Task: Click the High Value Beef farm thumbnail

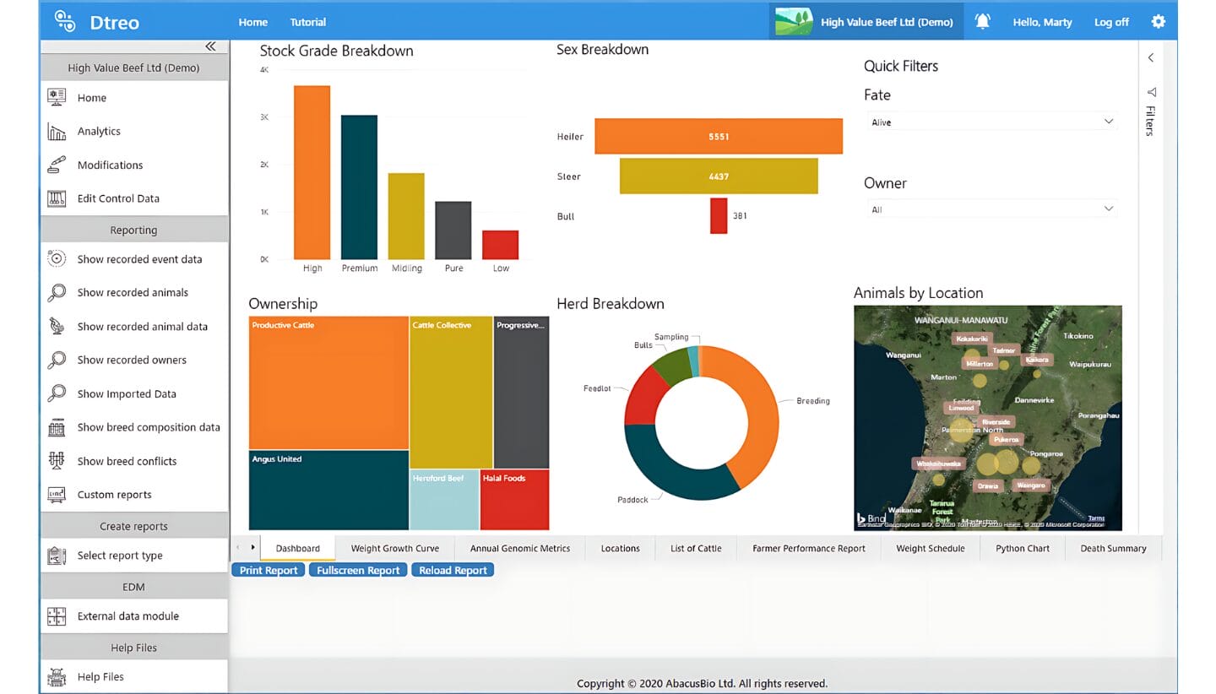Action: pyautogui.click(x=793, y=21)
